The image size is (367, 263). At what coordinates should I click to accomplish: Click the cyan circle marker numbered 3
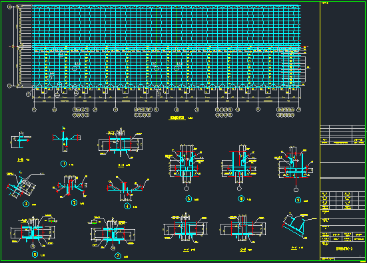coord(74,203)
